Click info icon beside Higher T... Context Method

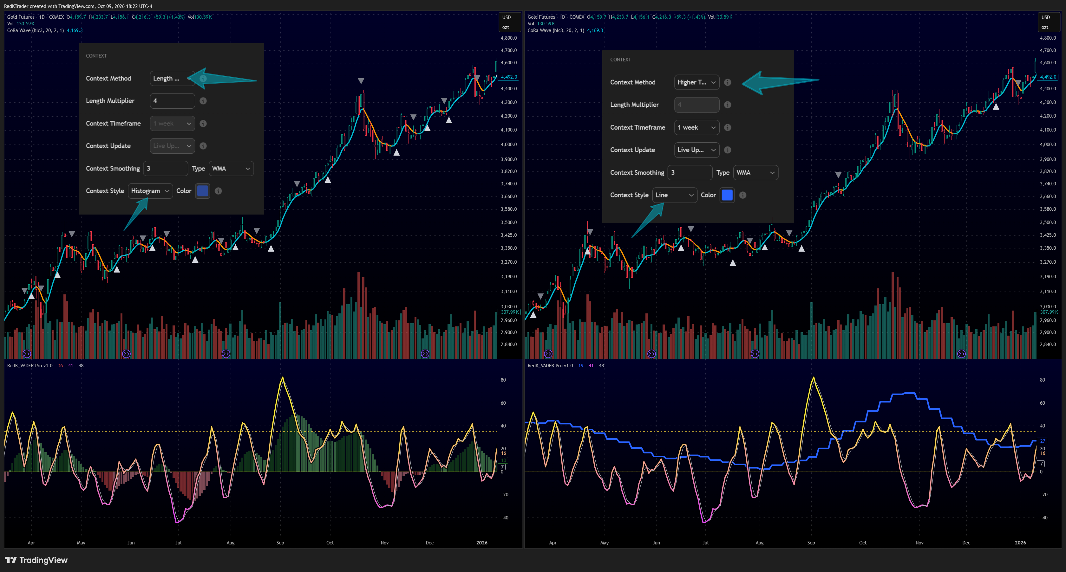(x=728, y=82)
